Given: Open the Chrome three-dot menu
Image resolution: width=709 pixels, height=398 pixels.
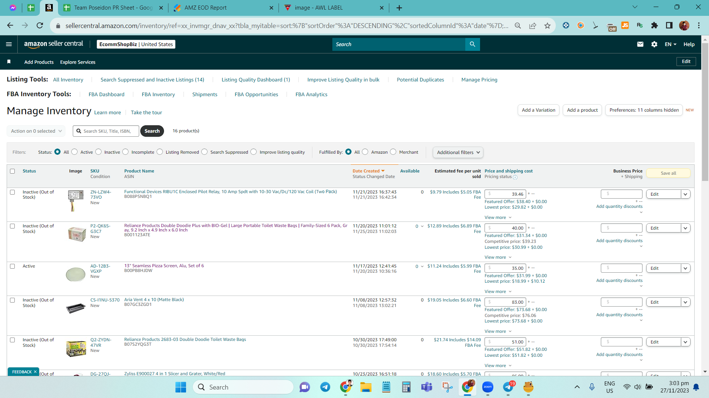Looking at the screenshot, I should 699,25.
